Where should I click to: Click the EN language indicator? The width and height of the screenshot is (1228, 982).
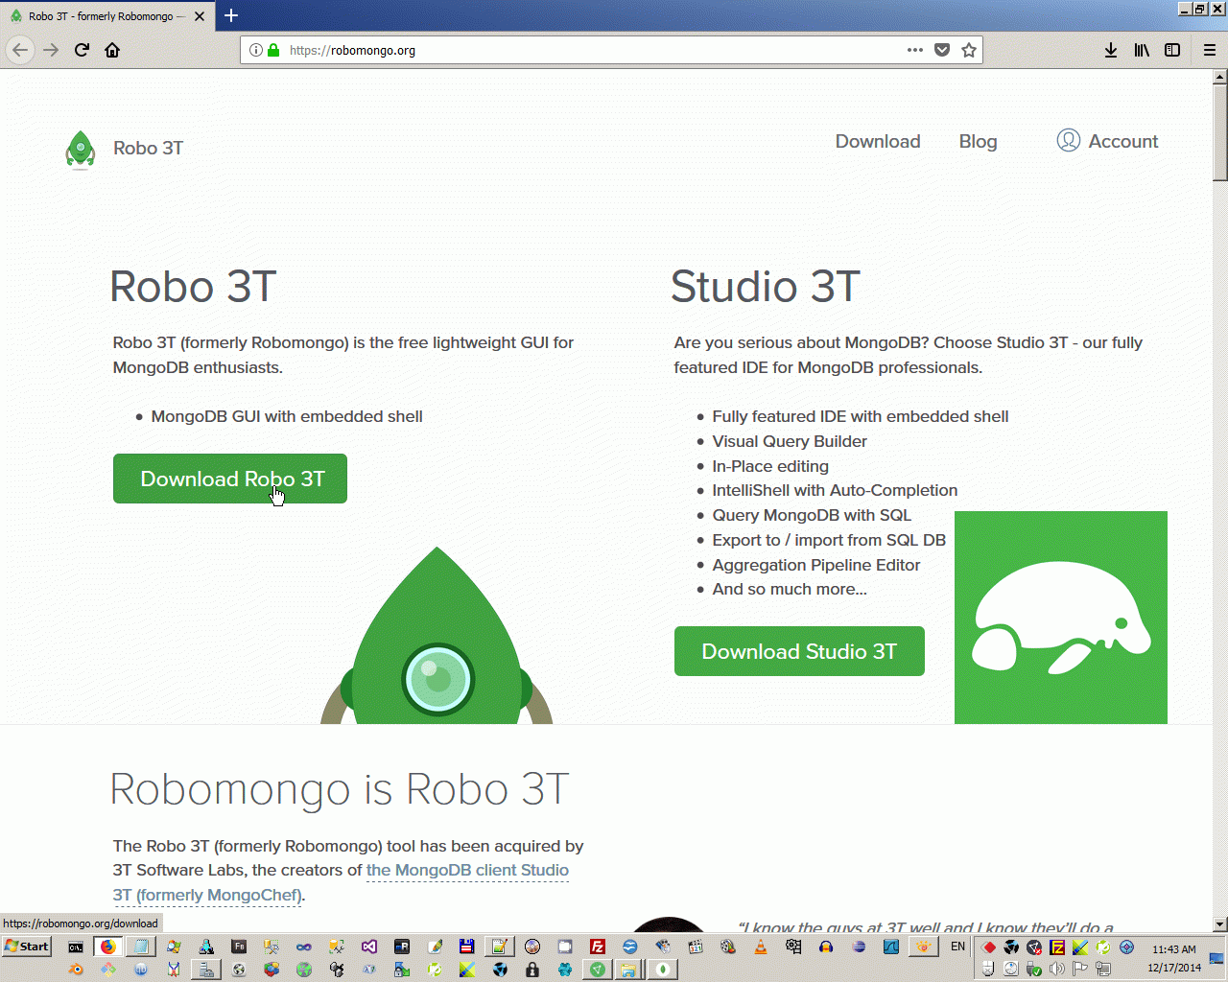[957, 947]
